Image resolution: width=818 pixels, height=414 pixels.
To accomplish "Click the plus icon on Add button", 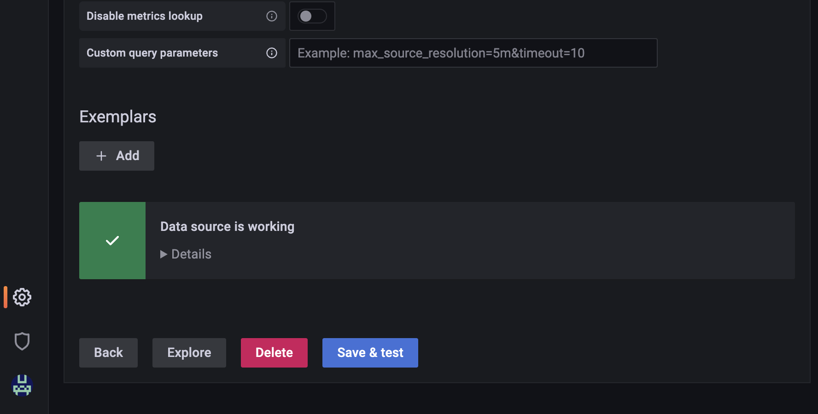I will (x=101, y=156).
